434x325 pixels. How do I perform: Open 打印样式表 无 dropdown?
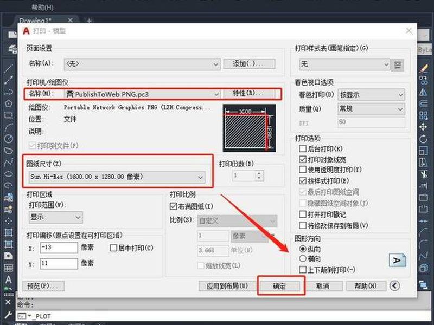click(x=344, y=64)
